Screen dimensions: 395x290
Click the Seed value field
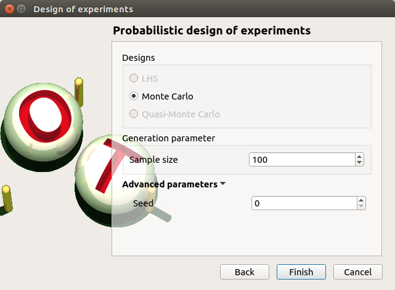coord(304,203)
